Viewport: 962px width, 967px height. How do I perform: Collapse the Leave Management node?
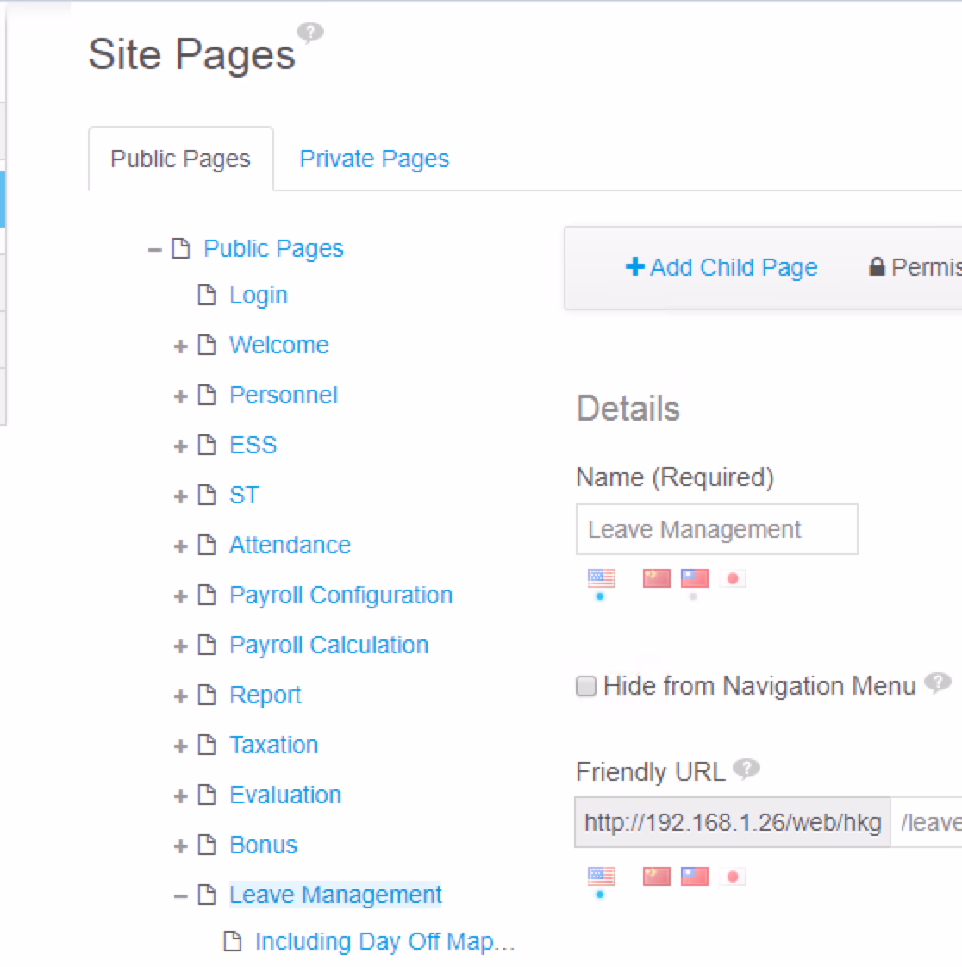(x=180, y=896)
